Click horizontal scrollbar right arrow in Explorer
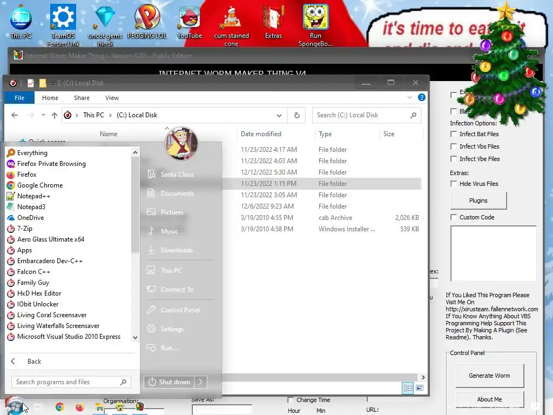 point(423,377)
